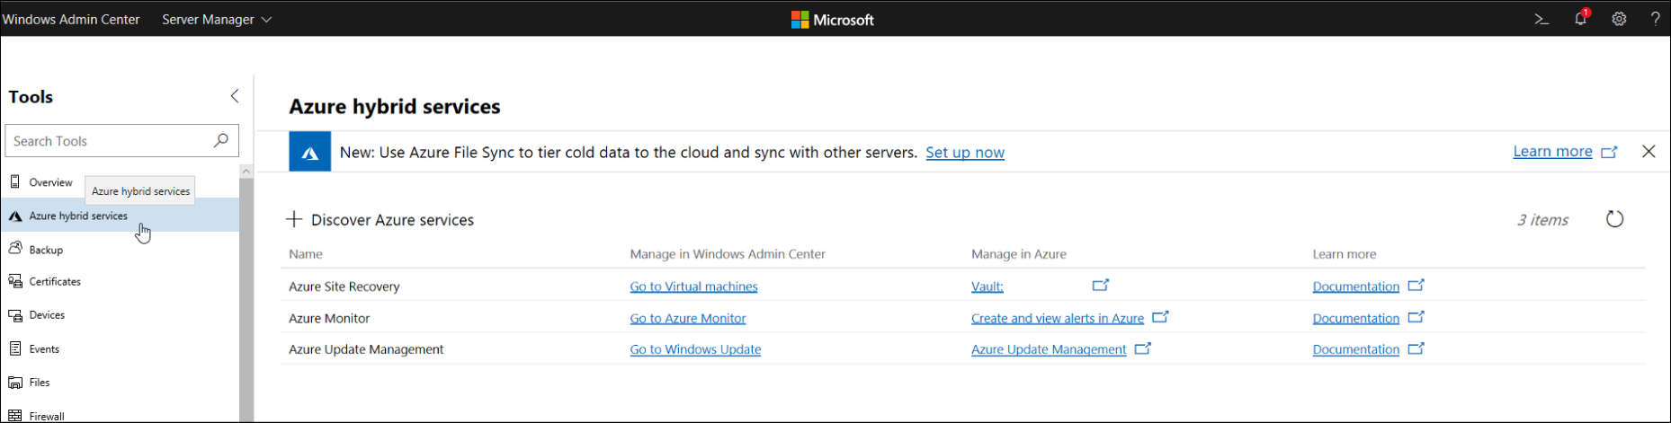Click the Overview tool icon
This screenshot has width=1671, height=423.
(x=15, y=181)
